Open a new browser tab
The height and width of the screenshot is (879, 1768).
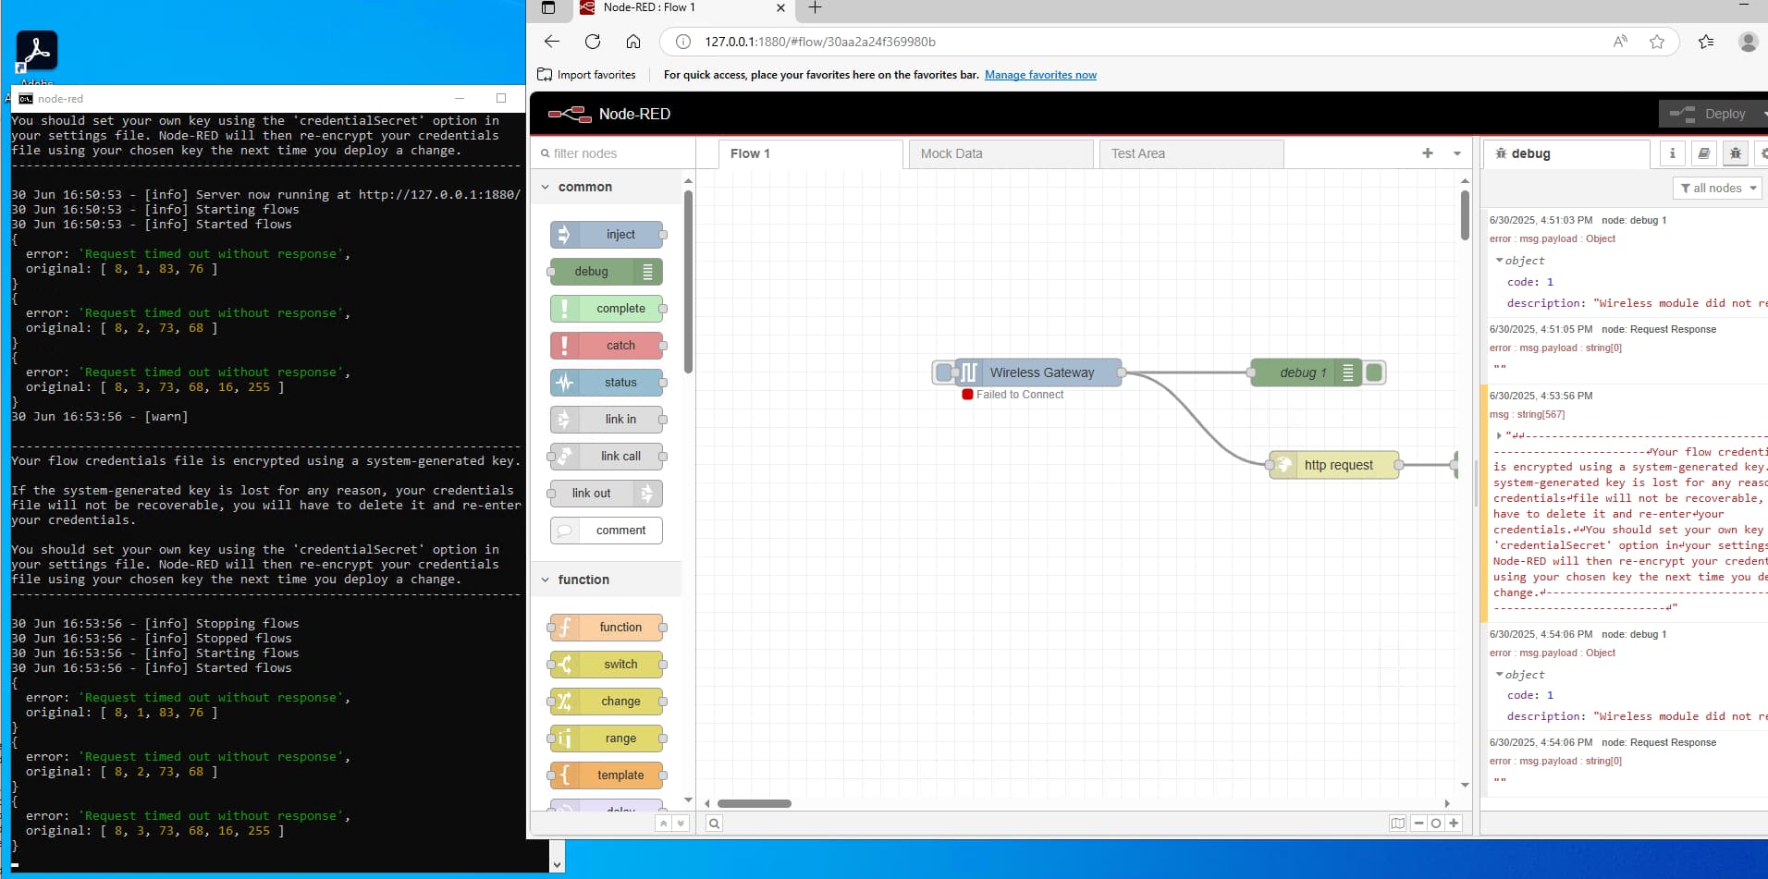pos(815,8)
